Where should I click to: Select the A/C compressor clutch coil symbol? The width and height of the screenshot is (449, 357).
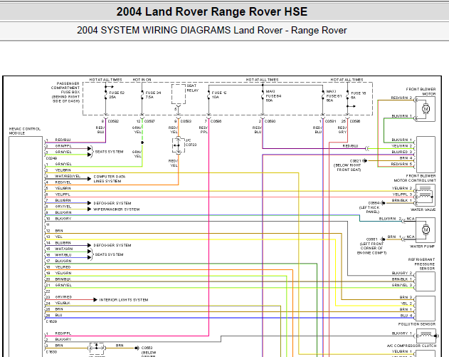[x=426, y=335]
